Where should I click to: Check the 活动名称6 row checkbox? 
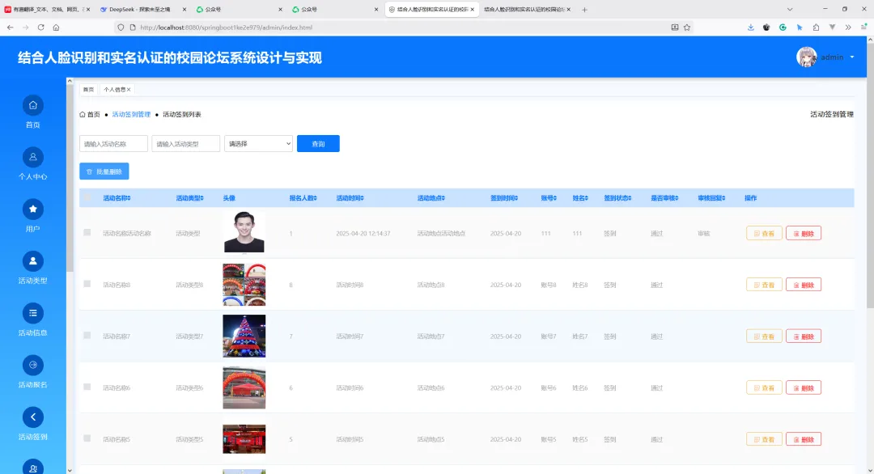(87, 387)
